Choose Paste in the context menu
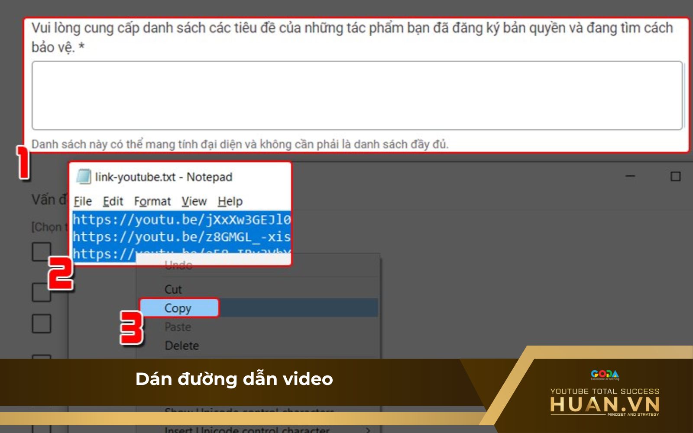The image size is (693, 433). click(178, 327)
